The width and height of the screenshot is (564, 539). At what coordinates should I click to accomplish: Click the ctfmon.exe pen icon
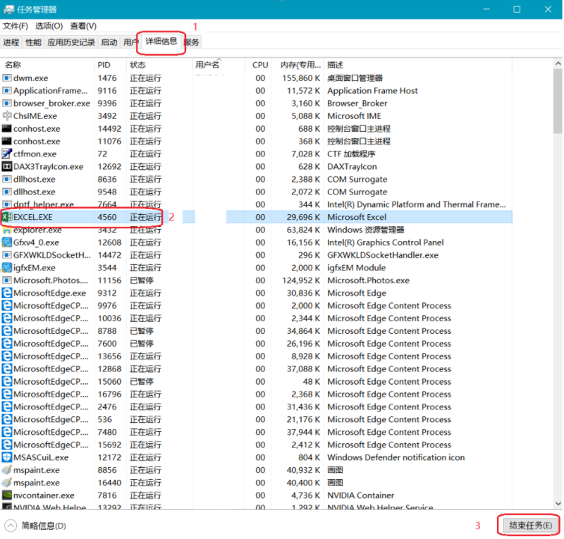coord(7,154)
